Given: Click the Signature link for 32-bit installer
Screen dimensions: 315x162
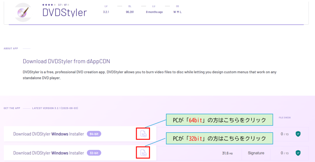Looking at the screenshot, I should pyautogui.click(x=256, y=153).
